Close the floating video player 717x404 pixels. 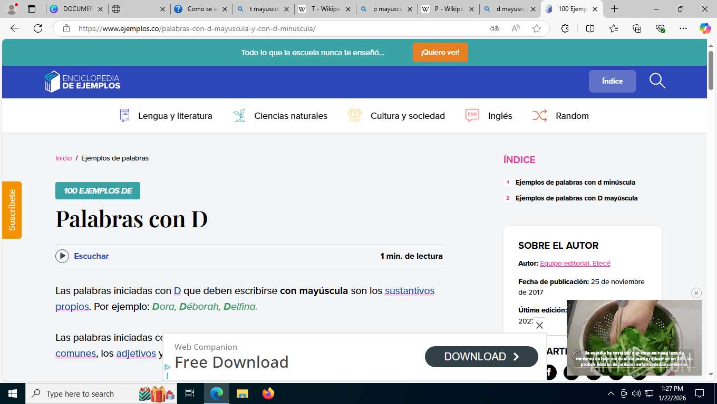(696, 293)
